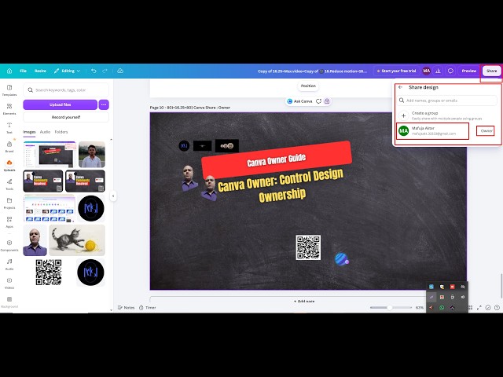Check cloud save status icon
The width and height of the screenshot is (503, 377).
[120, 71]
